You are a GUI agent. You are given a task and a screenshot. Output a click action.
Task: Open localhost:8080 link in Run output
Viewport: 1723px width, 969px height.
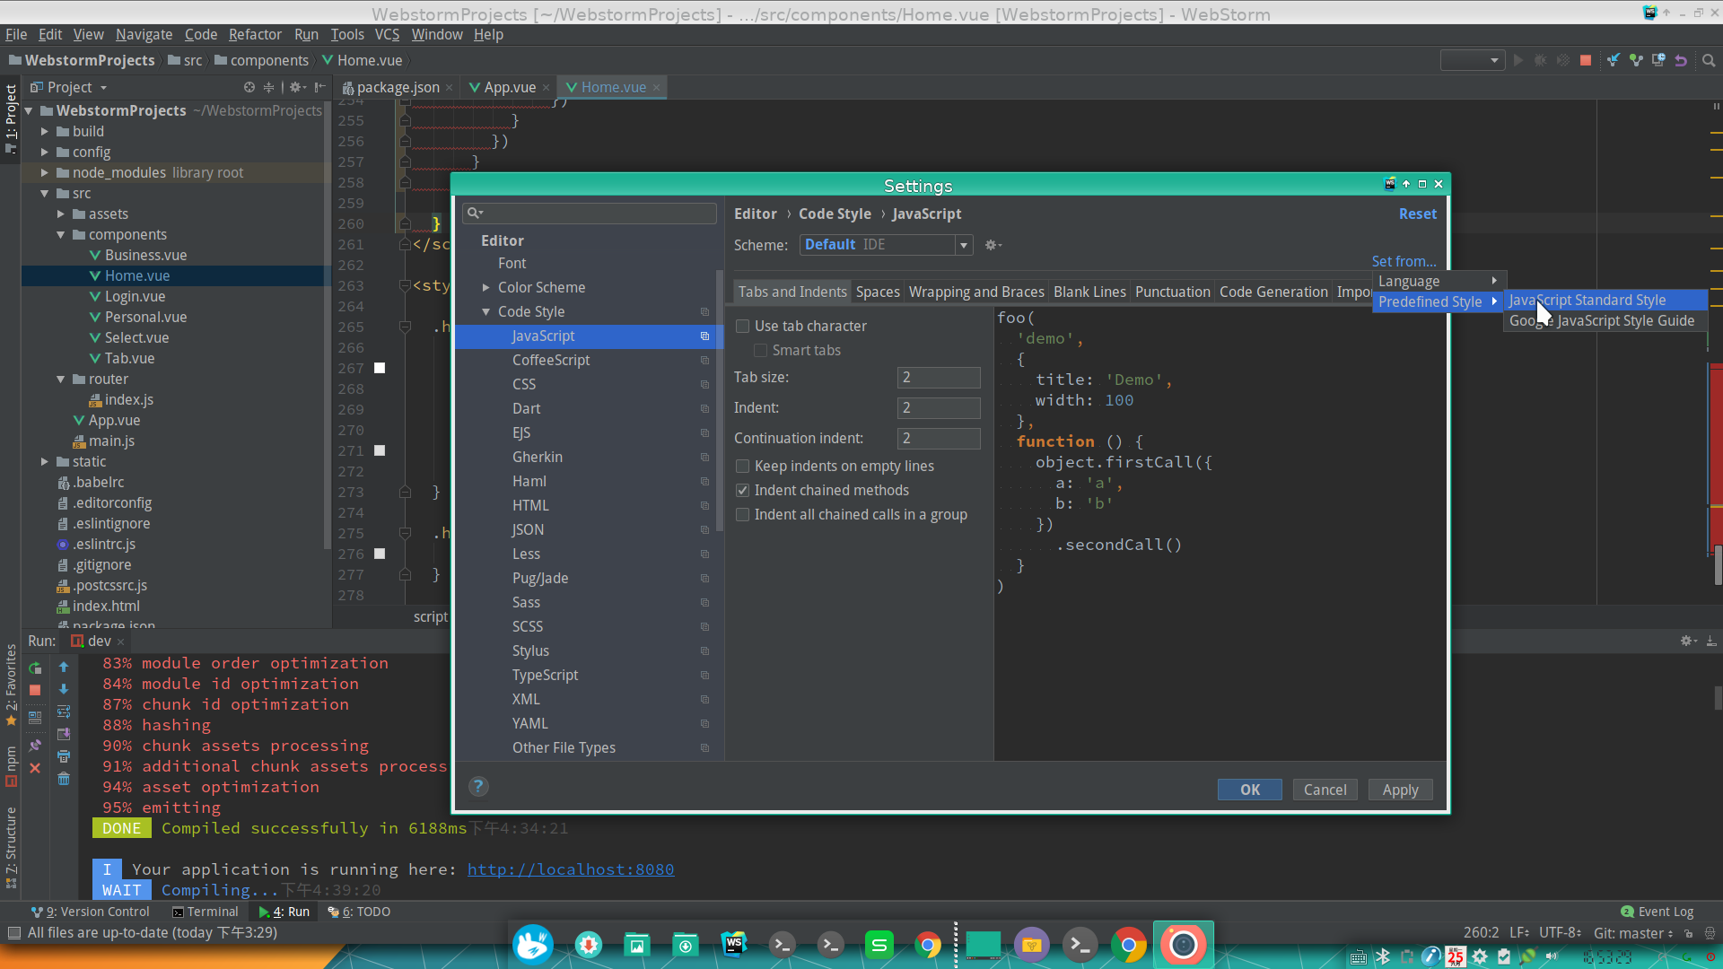pos(571,869)
